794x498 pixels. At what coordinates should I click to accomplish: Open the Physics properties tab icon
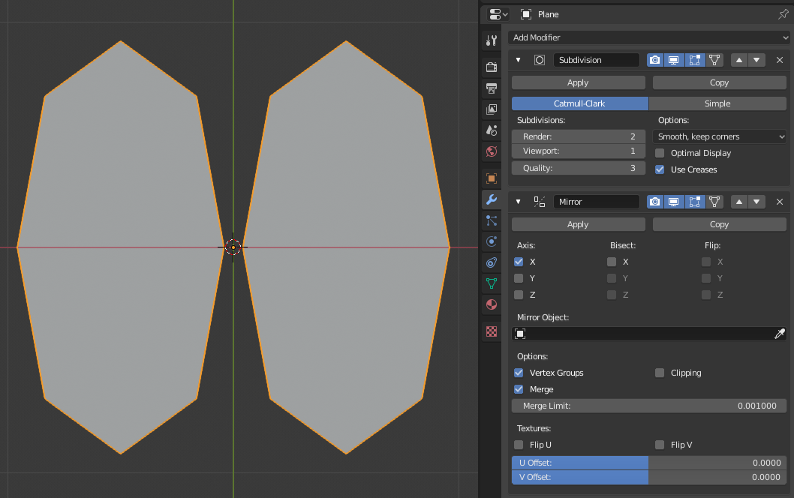(x=491, y=241)
